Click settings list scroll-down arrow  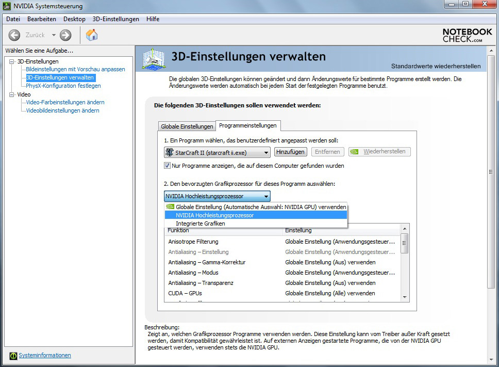pyautogui.click(x=405, y=297)
